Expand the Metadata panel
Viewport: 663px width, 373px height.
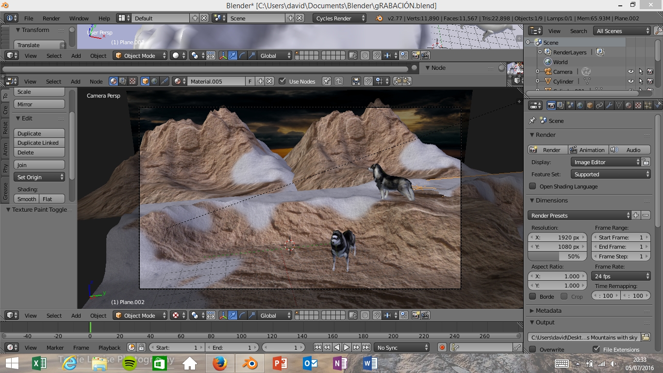548,311
